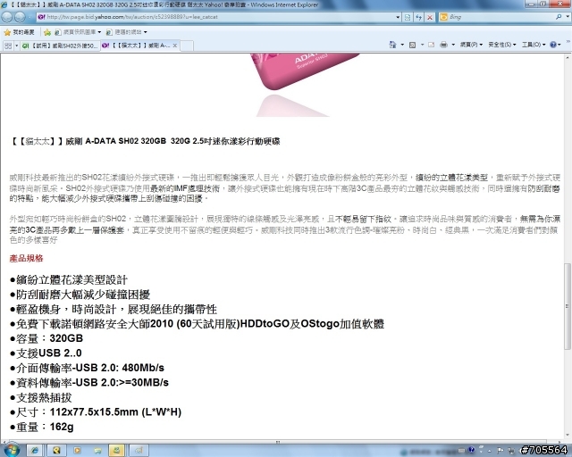Click the 重量：162g spec line

[x=42, y=427]
